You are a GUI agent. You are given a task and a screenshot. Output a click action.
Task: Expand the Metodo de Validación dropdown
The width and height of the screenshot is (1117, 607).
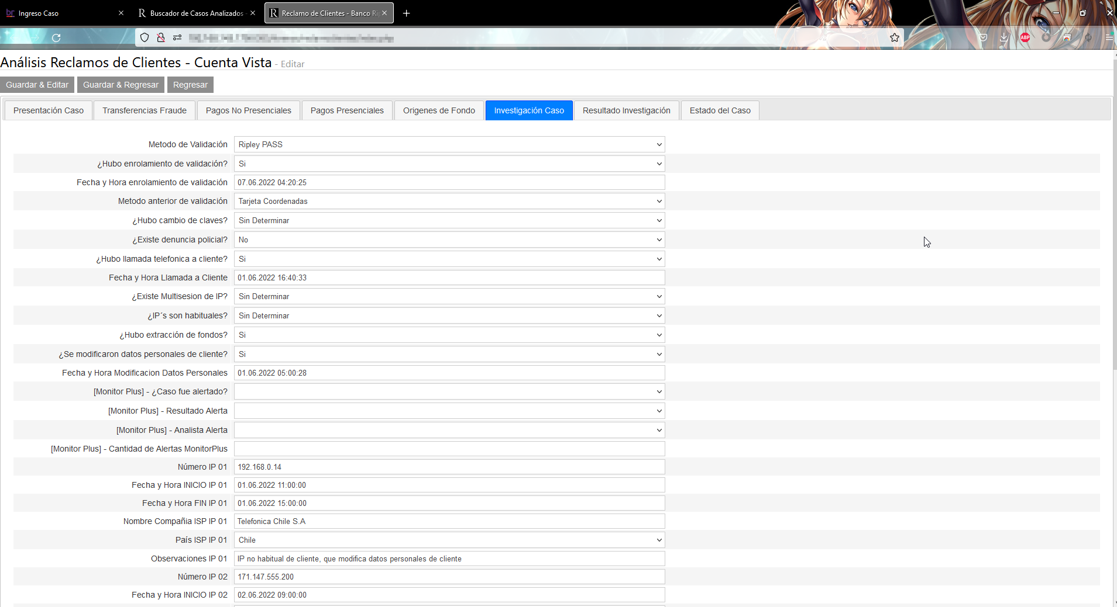[449, 144]
